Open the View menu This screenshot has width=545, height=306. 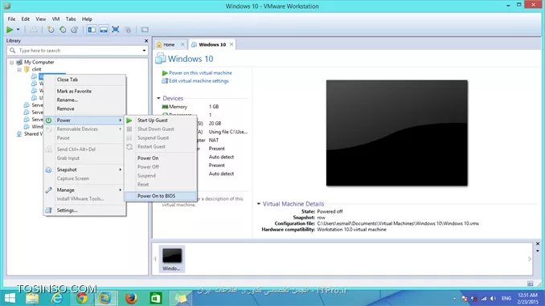coord(41,19)
